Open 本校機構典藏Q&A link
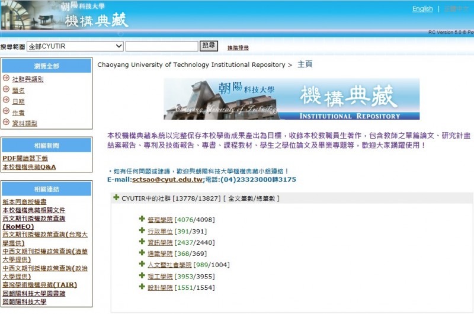 click(x=29, y=167)
